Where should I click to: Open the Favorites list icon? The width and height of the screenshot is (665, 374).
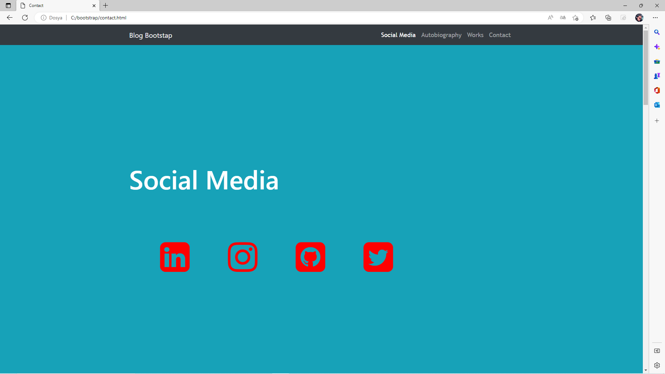593,18
